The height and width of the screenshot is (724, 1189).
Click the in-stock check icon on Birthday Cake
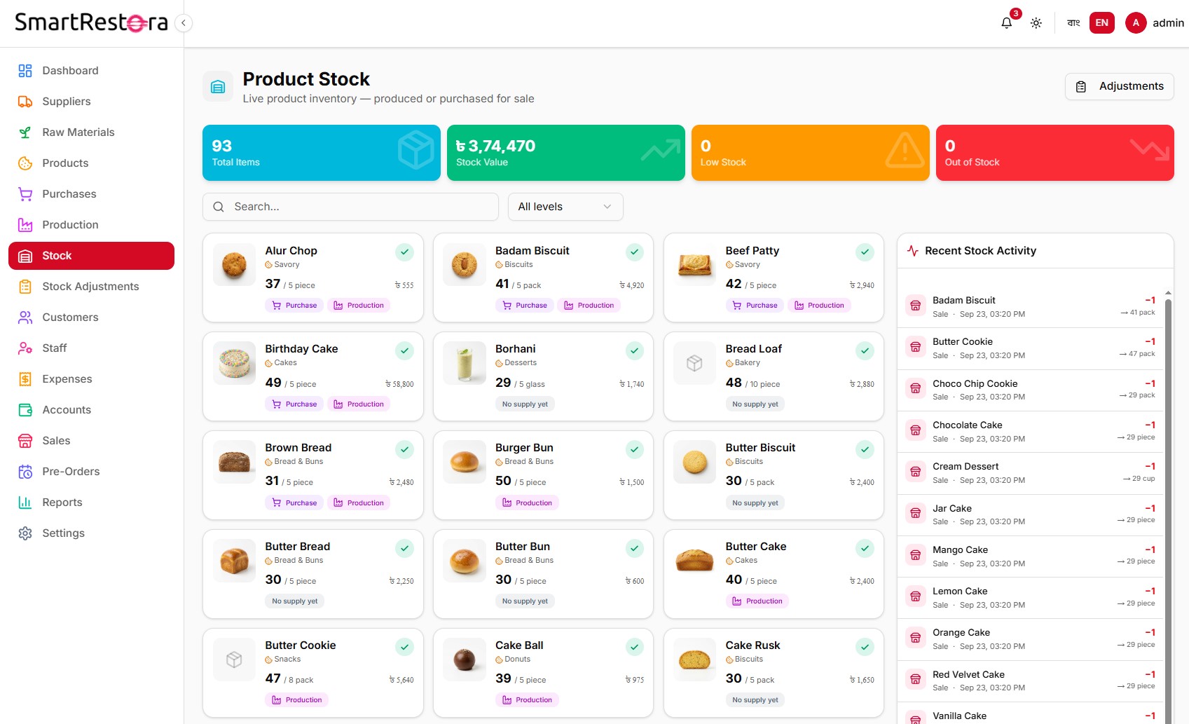point(404,350)
